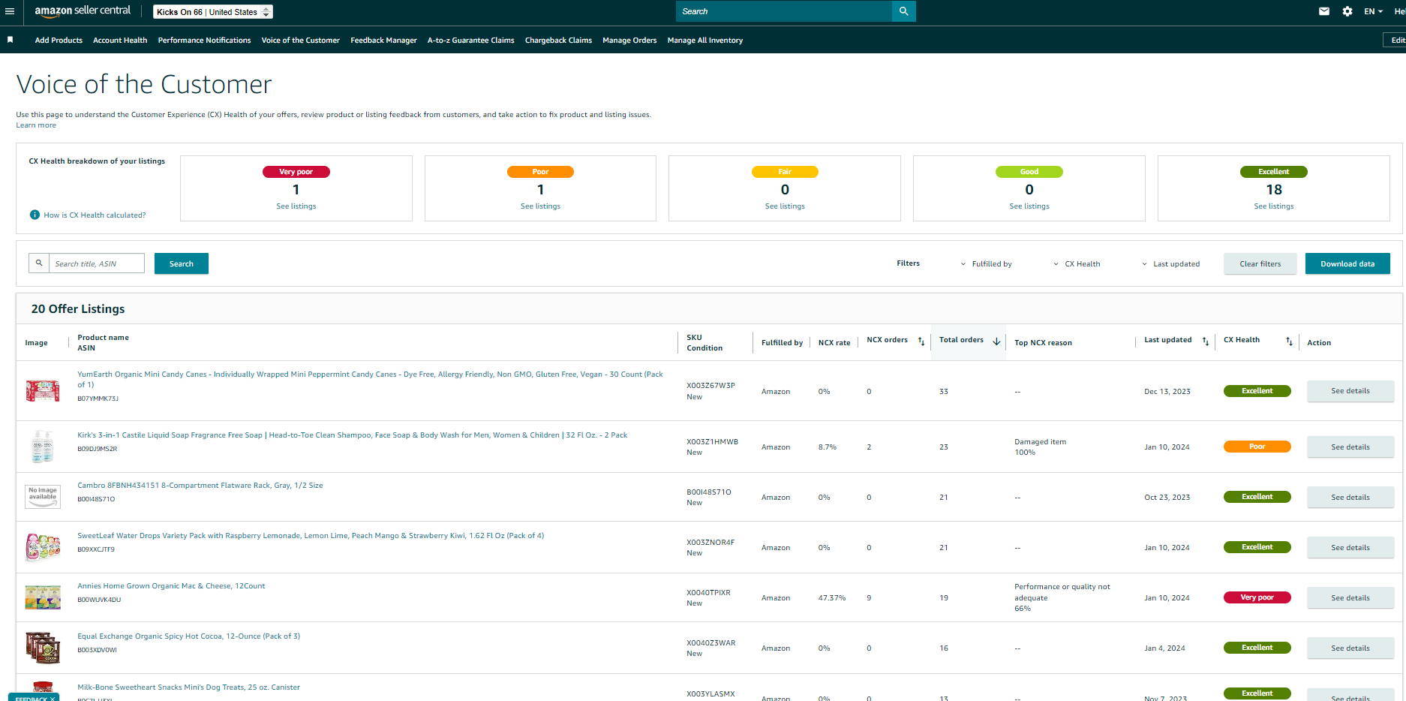Image resolution: width=1406 pixels, height=701 pixels.
Task: Click the bookmark icon in navigation bar
Action: coord(11,40)
